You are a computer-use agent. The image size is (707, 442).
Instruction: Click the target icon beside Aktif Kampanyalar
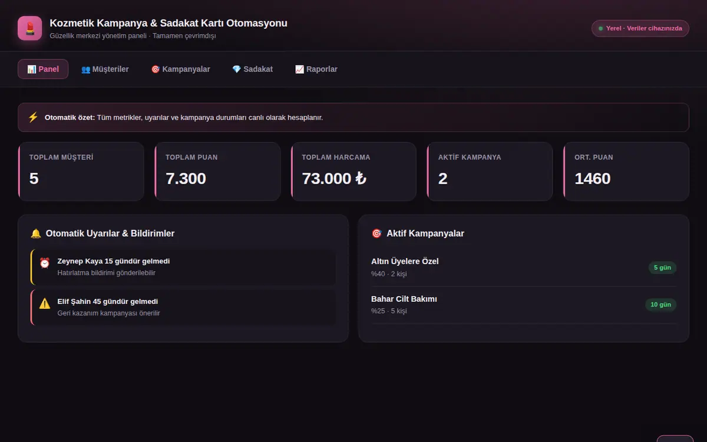pos(376,233)
